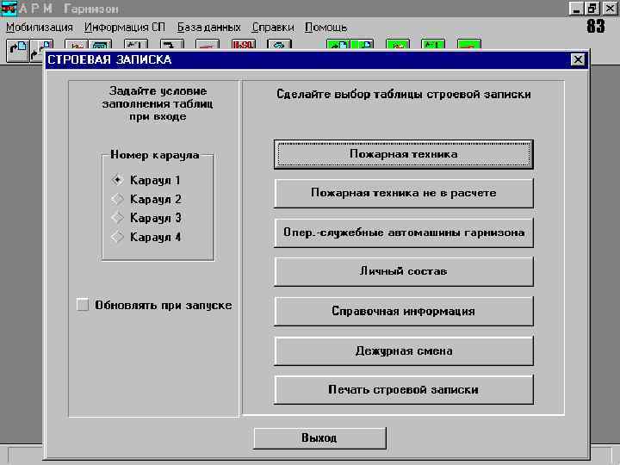The height and width of the screenshot is (465, 620).
Task: Restore down the АРМ Гарнизон main window
Action: (592, 9)
